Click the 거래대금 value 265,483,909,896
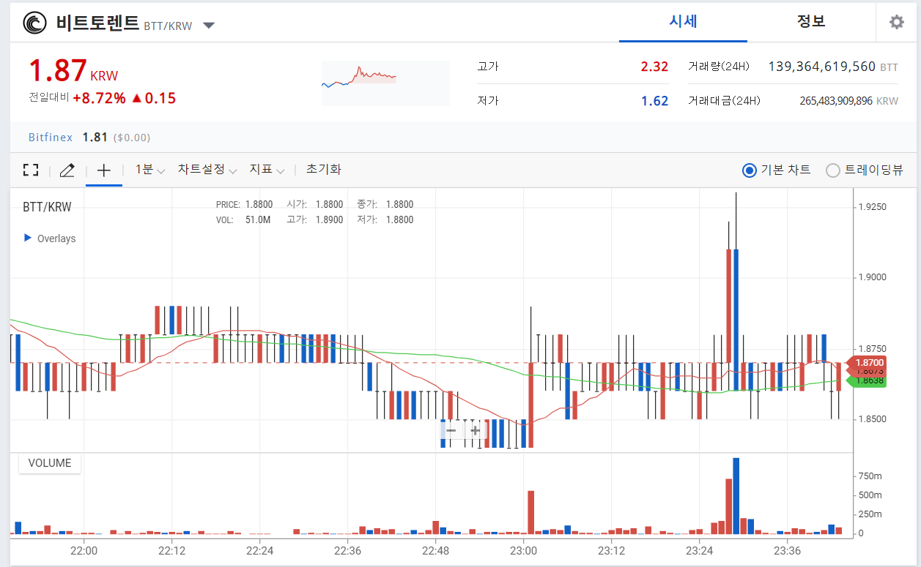 836,101
